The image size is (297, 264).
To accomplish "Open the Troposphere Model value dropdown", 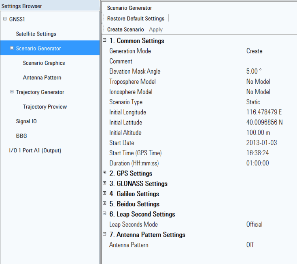I will 267,82.
